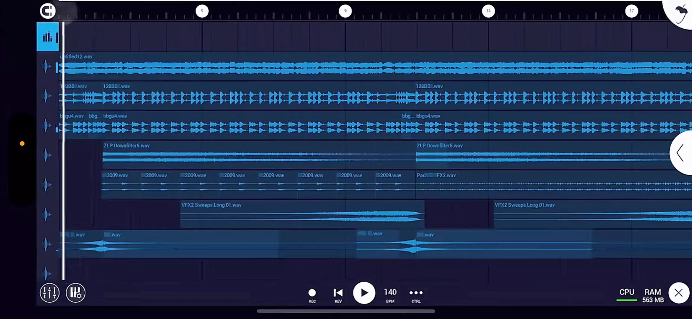
Task: Select the bars playlist track header icon
Action: point(47,37)
